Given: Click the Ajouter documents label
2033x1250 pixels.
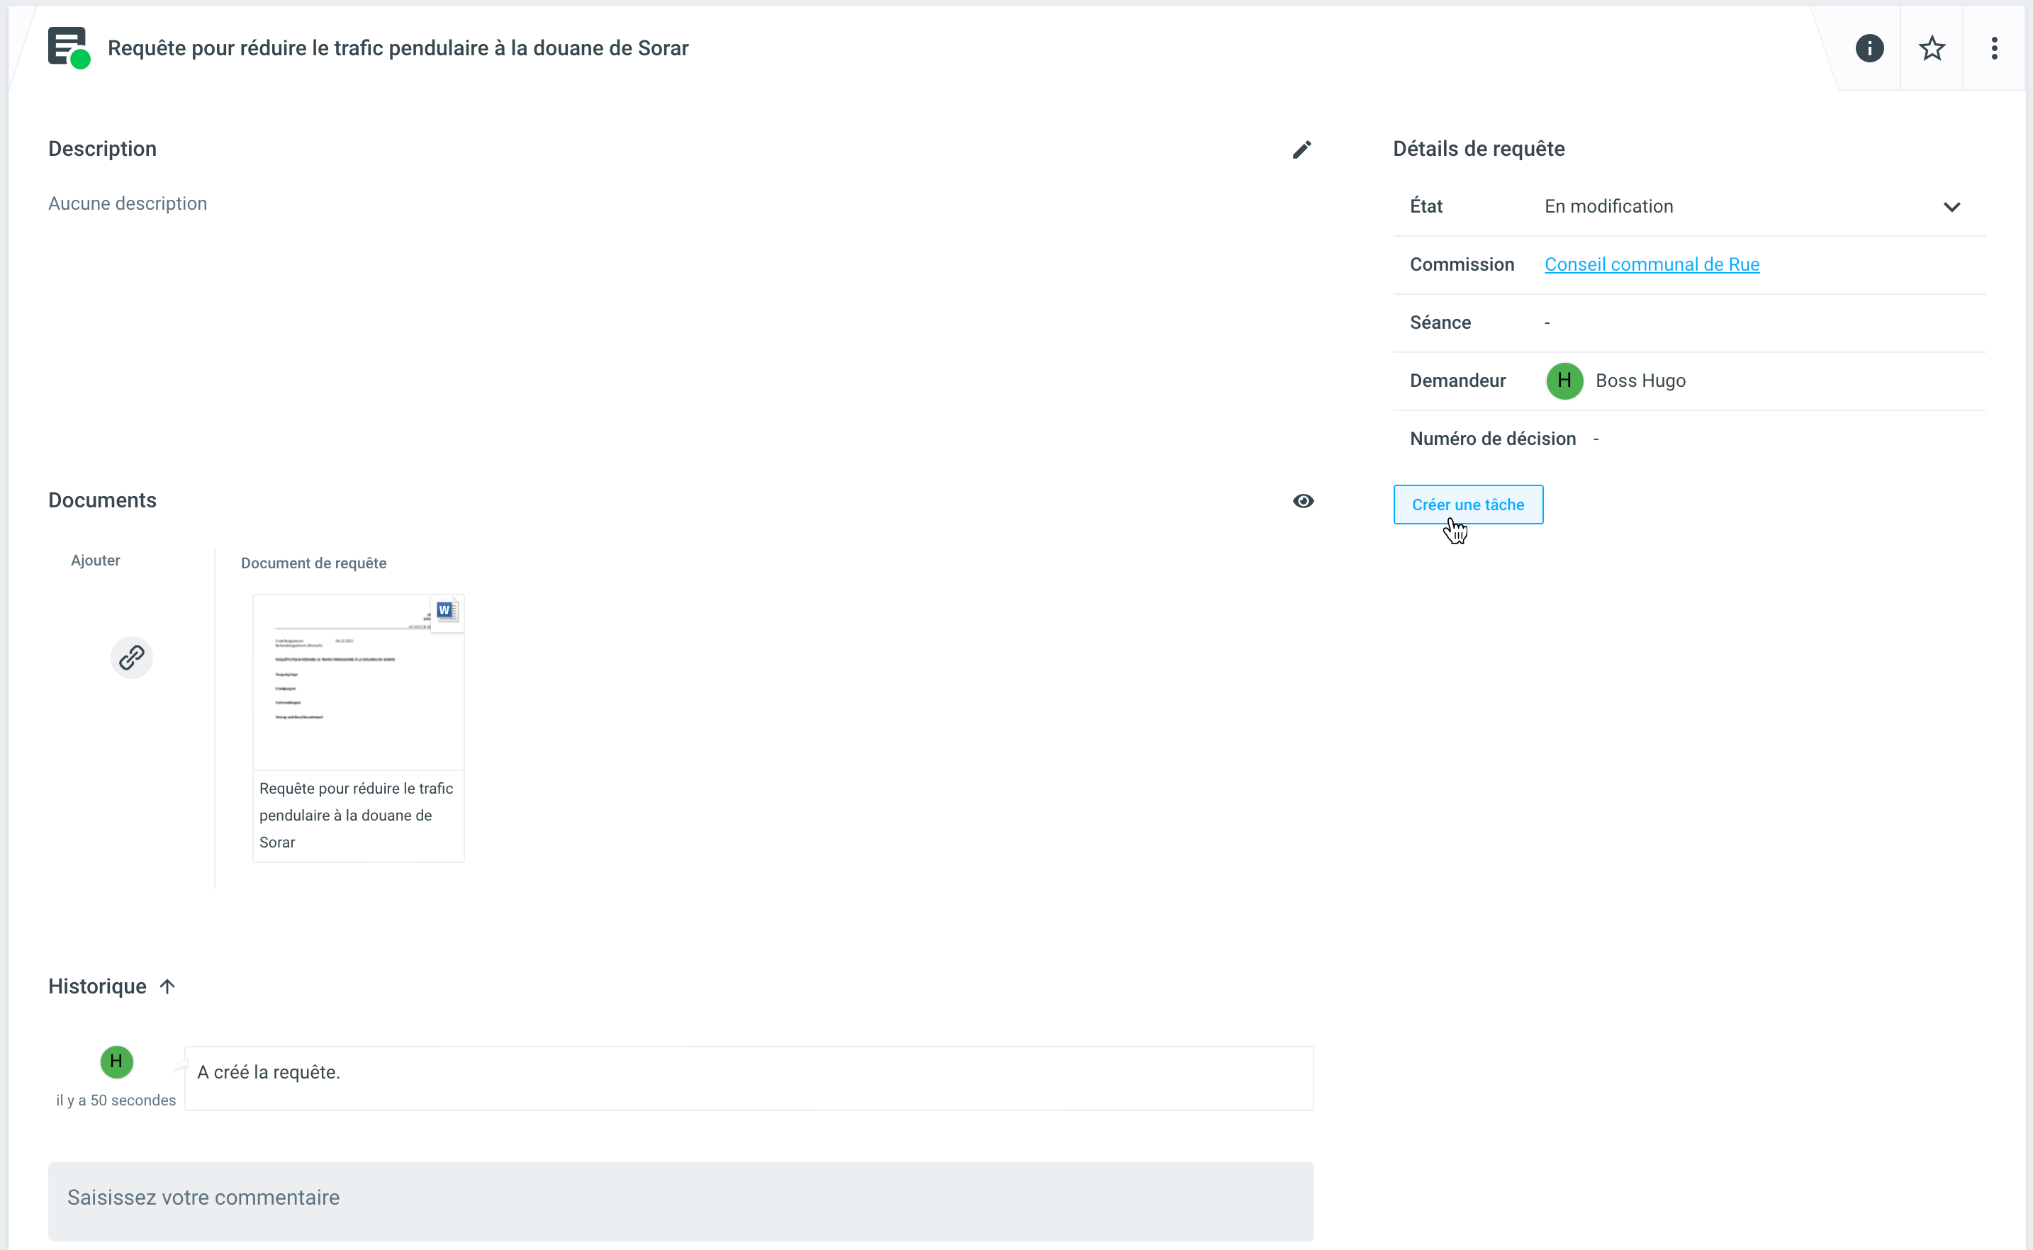Looking at the screenshot, I should pos(95,561).
